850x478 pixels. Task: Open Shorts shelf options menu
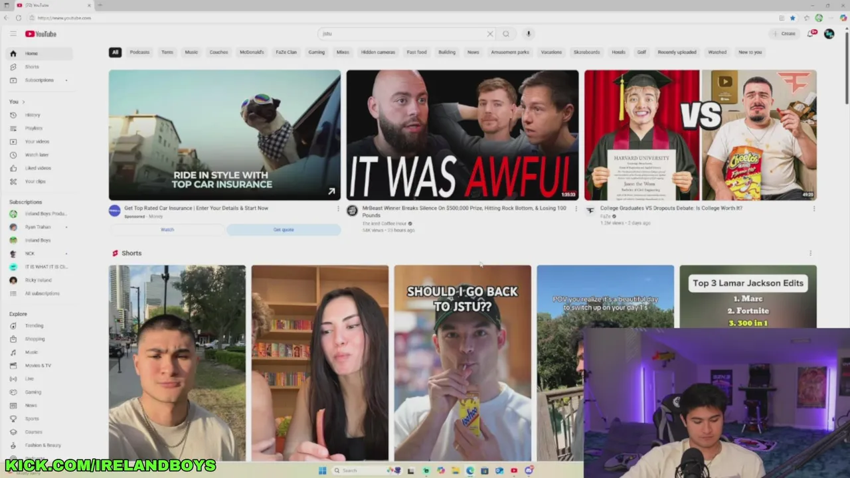[x=810, y=253]
